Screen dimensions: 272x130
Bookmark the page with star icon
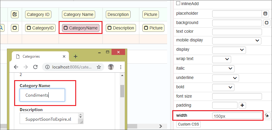(x=99, y=67)
